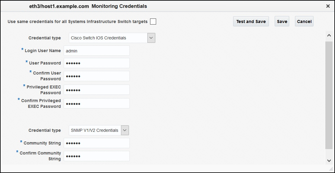Close the Monitoring Credentials dialog

[x=328, y=6]
